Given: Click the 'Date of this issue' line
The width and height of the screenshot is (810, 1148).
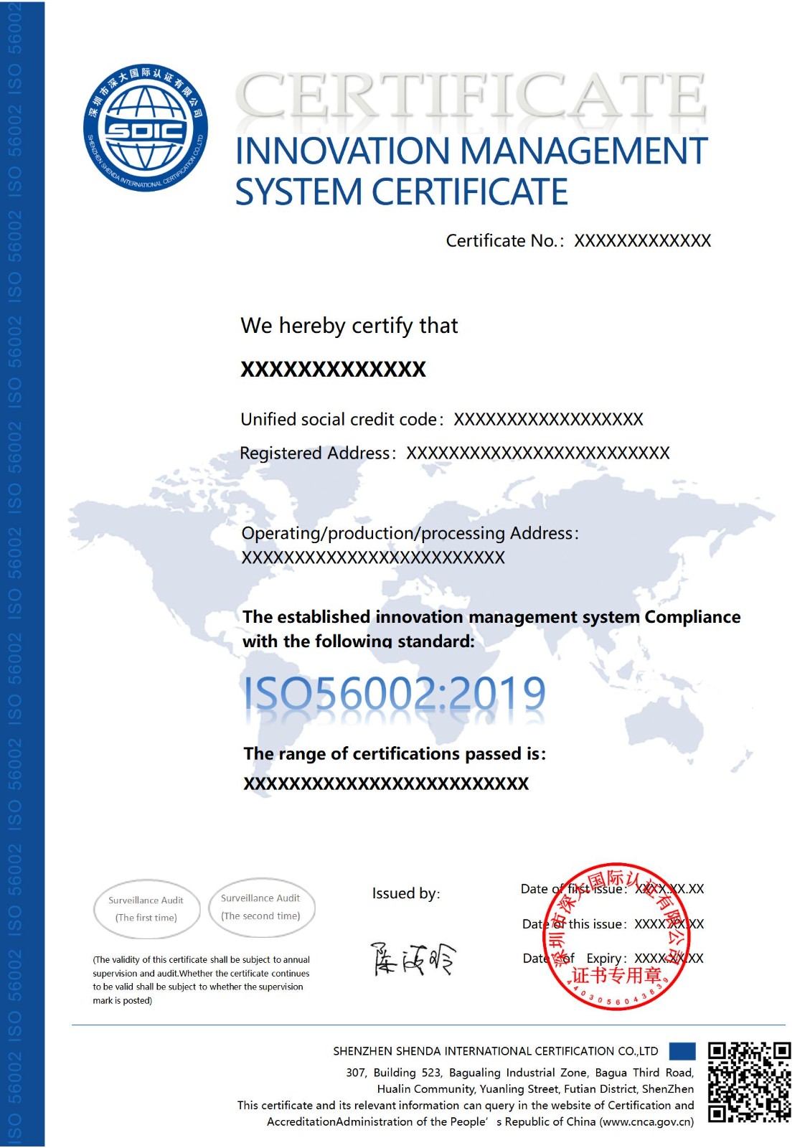Looking at the screenshot, I should pos(613,924).
